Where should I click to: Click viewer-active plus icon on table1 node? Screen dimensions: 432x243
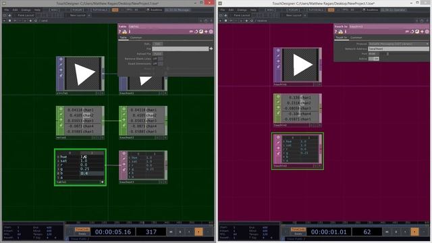point(102,182)
